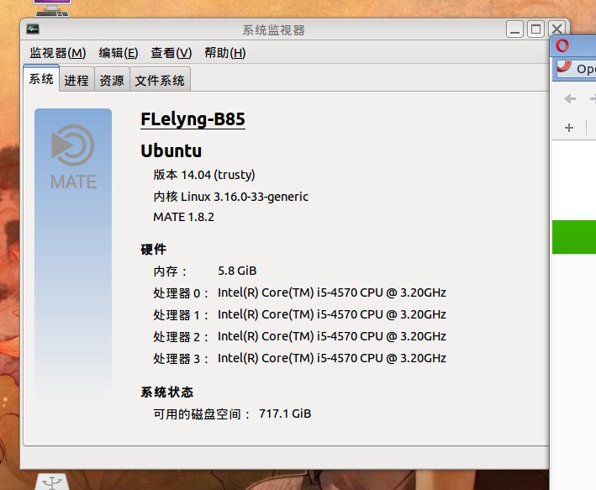
Task: Click the MATE logo image
Action: tap(73, 157)
